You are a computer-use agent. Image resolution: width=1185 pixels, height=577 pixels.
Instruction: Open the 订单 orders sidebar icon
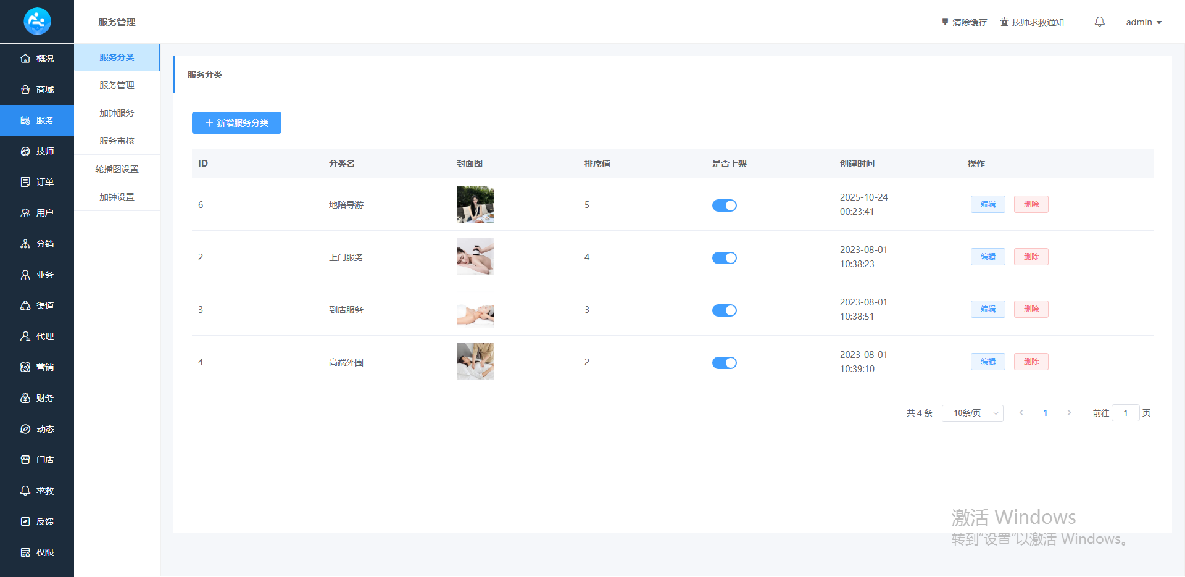[25, 182]
